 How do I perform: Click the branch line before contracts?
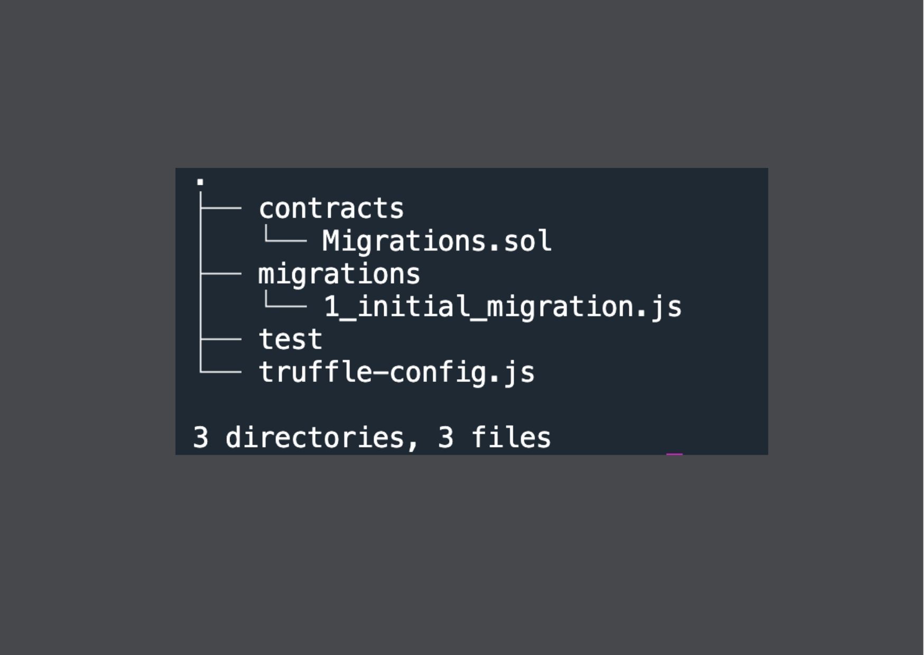(x=221, y=209)
